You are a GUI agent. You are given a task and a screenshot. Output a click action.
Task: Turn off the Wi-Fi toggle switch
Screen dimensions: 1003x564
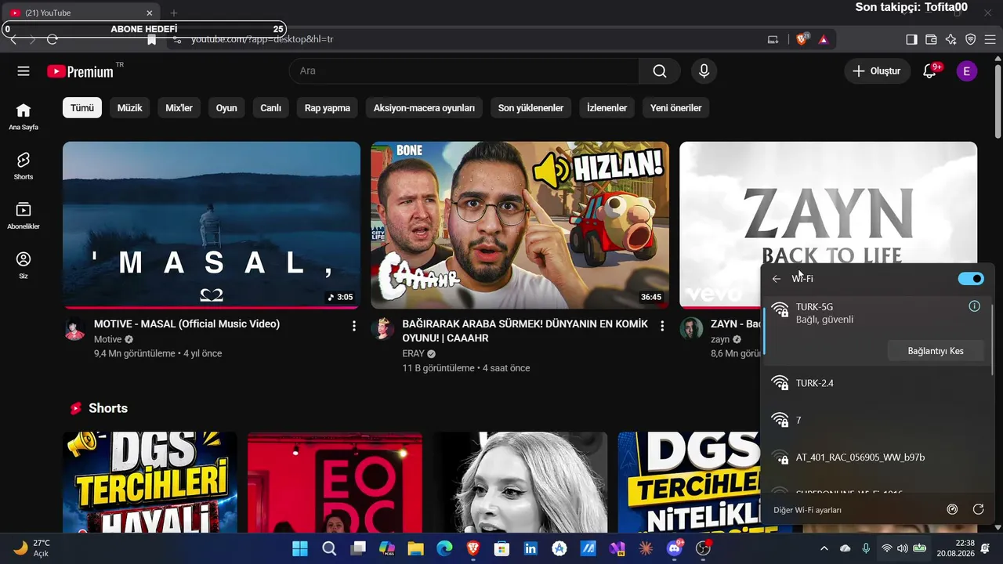[x=971, y=279]
